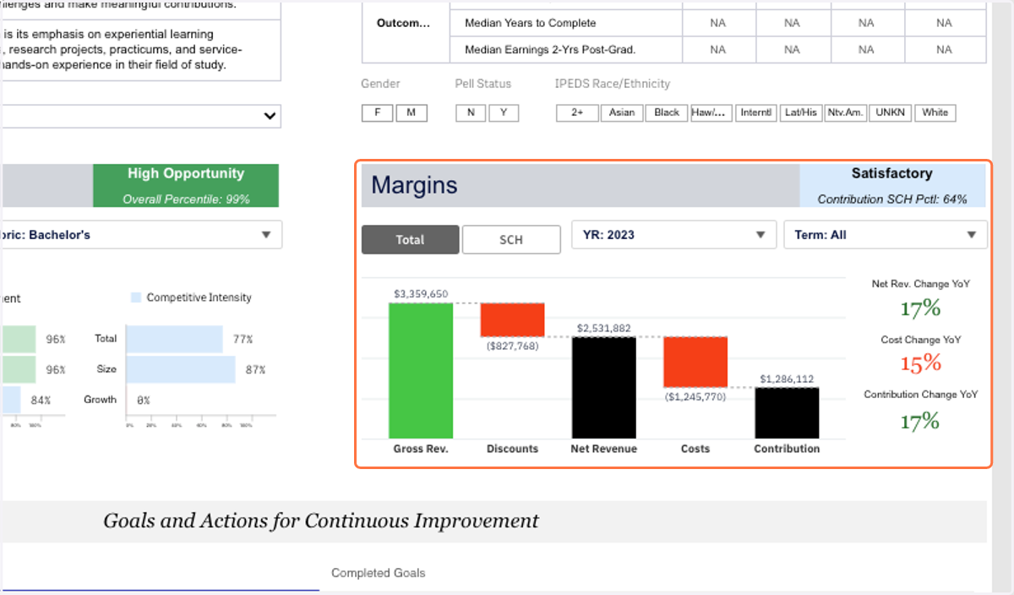The width and height of the screenshot is (1014, 595).
Task: Filter by White race/ethnicity
Action: click(x=935, y=112)
